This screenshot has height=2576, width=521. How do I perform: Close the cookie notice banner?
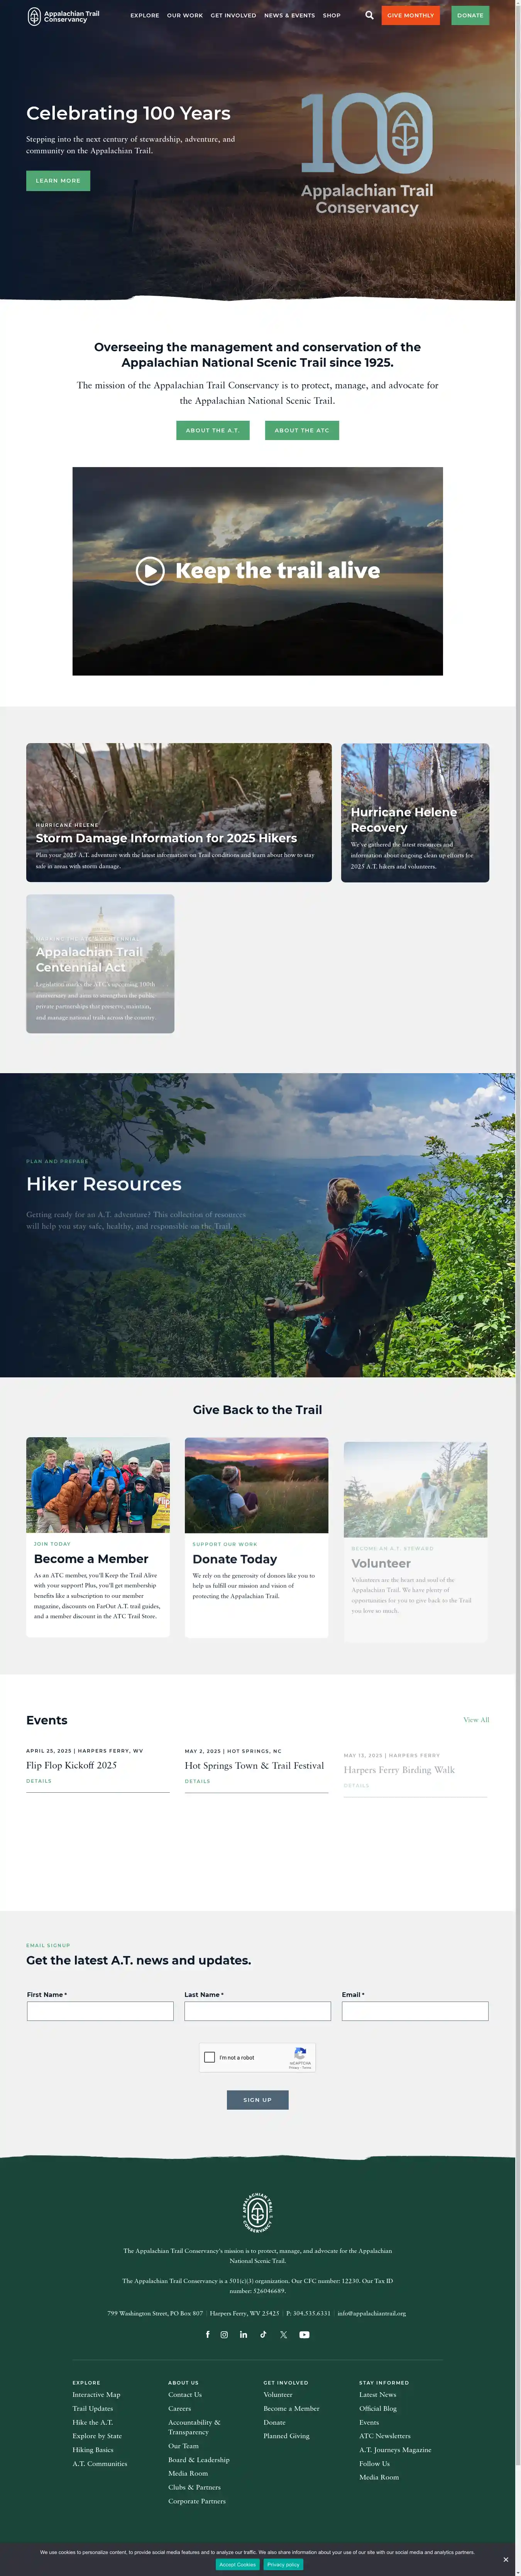(506, 2559)
